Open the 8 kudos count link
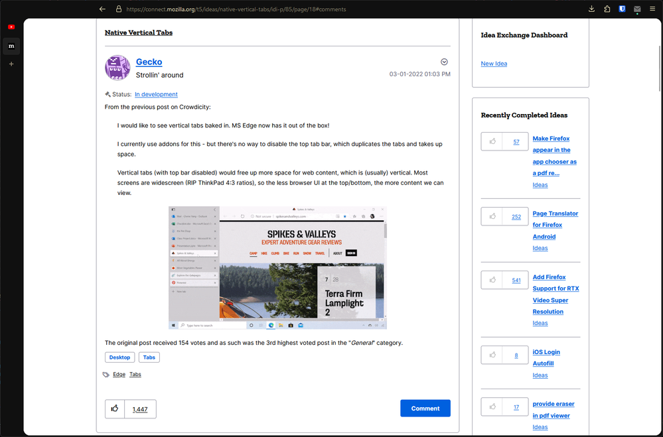Image resolution: width=663 pixels, height=437 pixels. coord(516,355)
